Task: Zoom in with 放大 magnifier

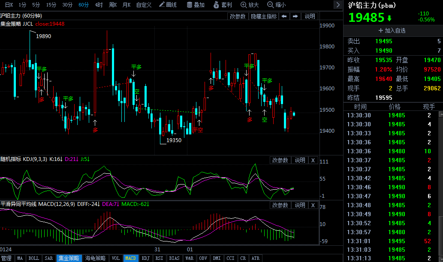Action: (x=250, y=5)
